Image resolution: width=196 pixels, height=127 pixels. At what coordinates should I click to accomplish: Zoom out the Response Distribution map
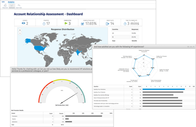click(20, 33)
